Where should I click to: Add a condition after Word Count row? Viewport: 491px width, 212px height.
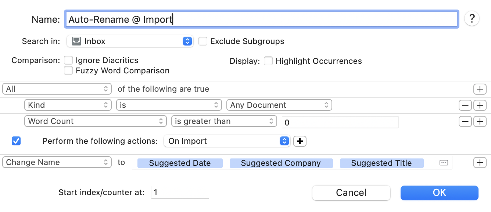(480, 121)
